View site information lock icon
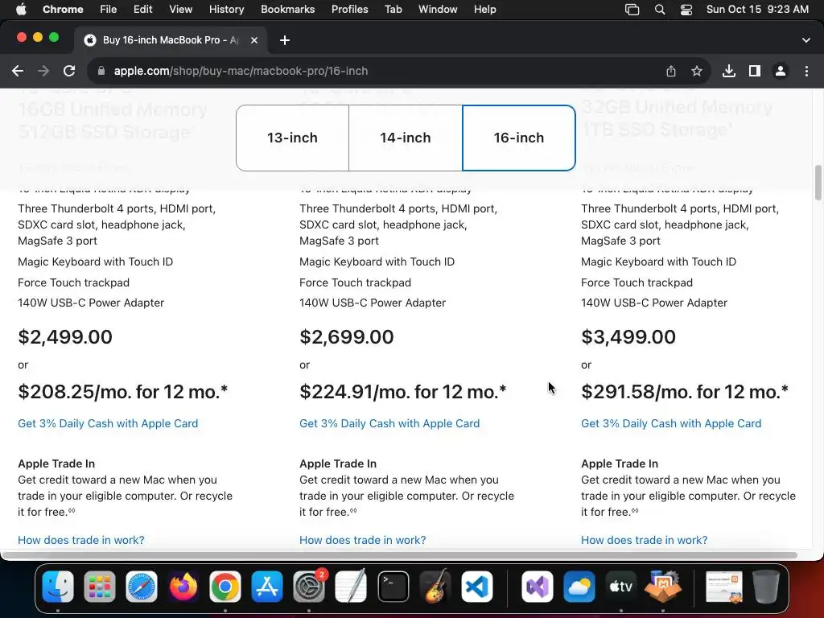This screenshot has height=618, width=824. point(101,71)
